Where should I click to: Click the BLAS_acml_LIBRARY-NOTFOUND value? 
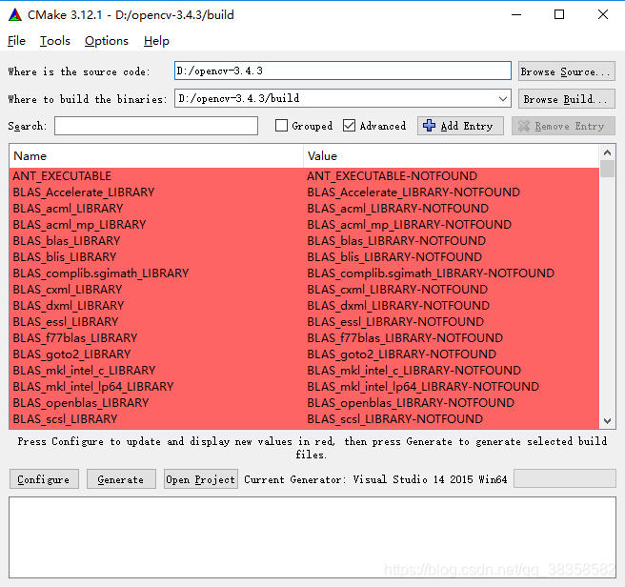pos(398,208)
